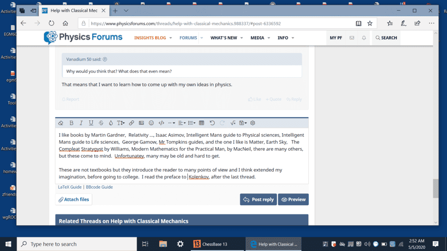Open reading view book icon
447x251 pixels.
coord(358,24)
